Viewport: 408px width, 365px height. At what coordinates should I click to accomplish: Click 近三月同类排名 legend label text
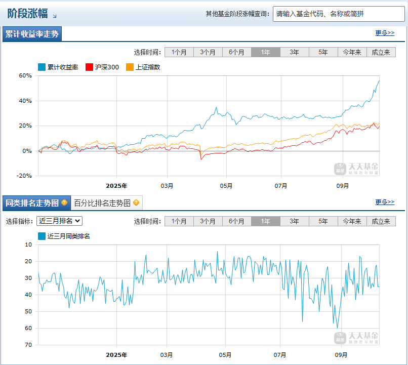point(69,236)
